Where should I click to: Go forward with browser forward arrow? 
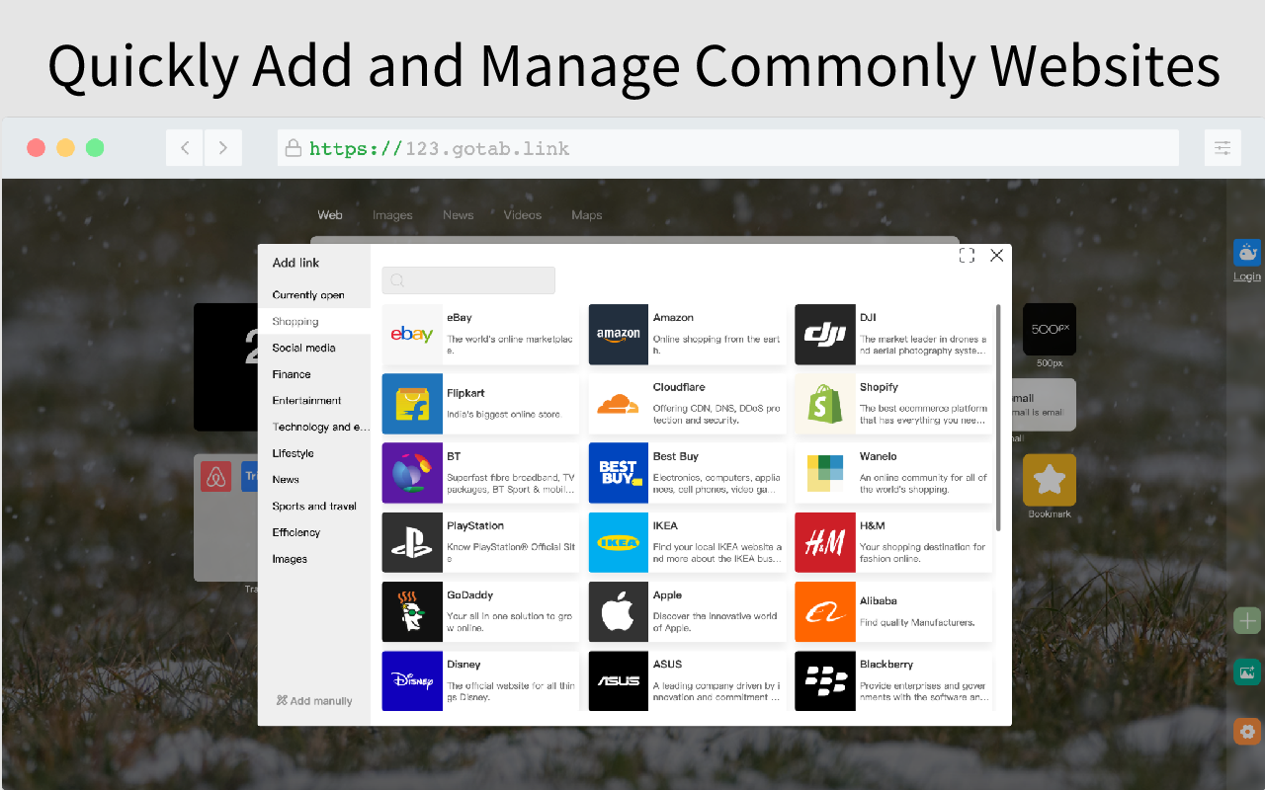223,148
